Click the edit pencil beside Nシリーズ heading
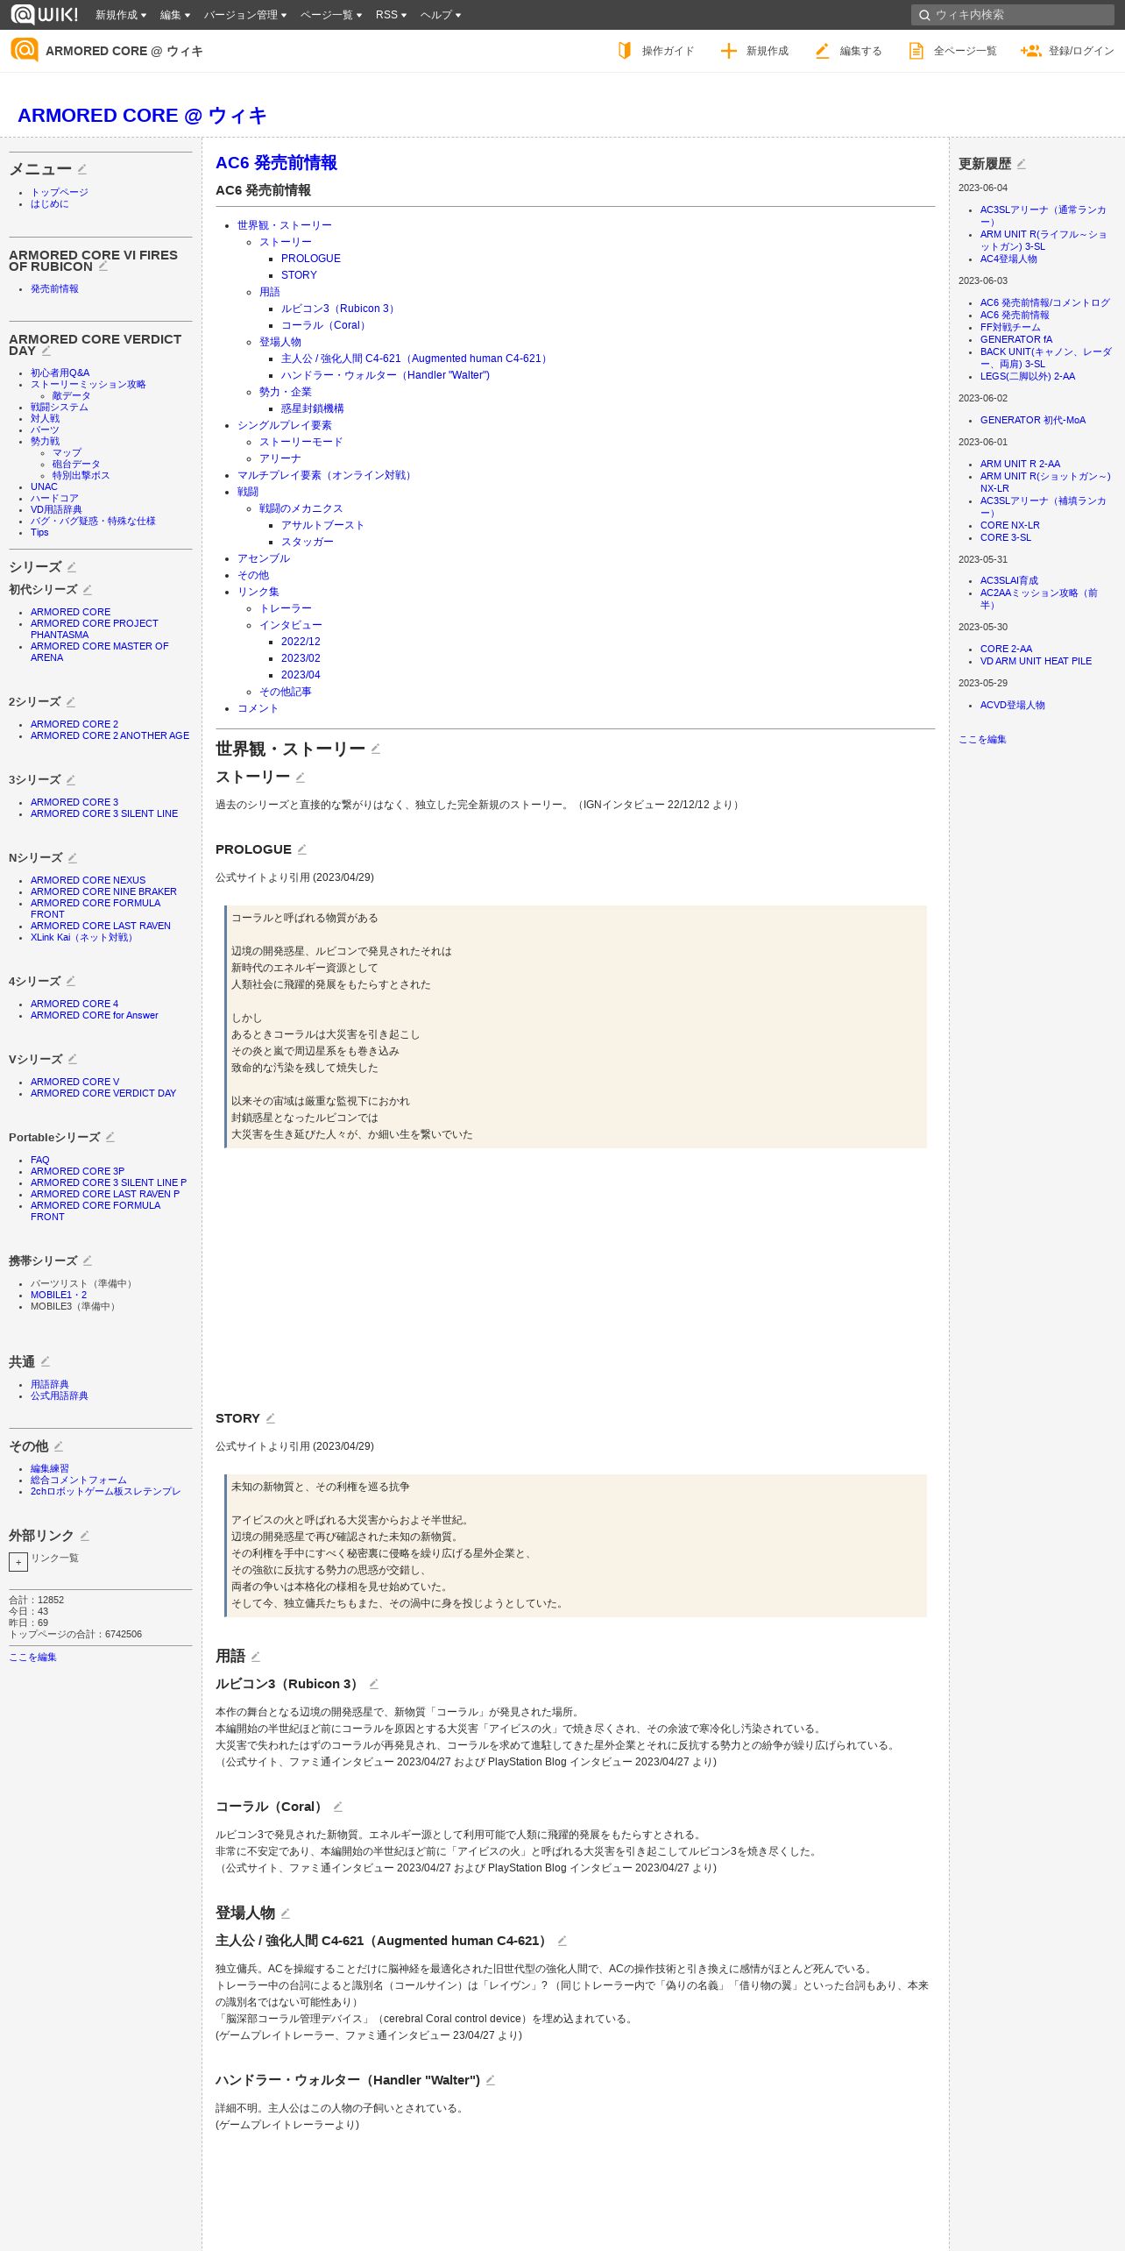 coord(72,858)
